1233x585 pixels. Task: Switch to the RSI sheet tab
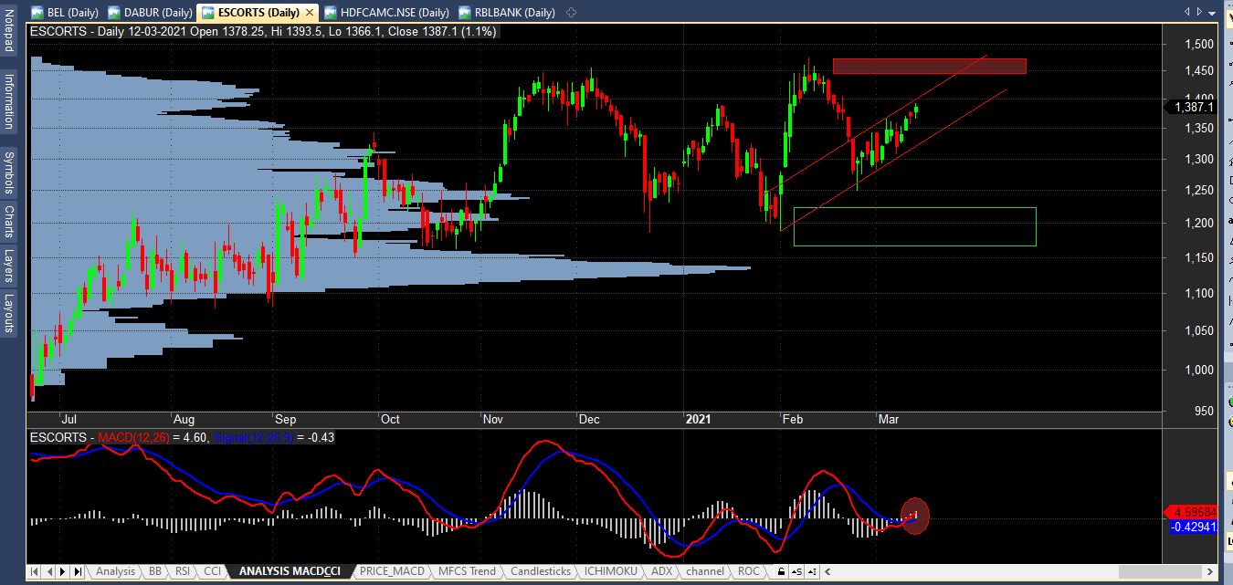183,571
